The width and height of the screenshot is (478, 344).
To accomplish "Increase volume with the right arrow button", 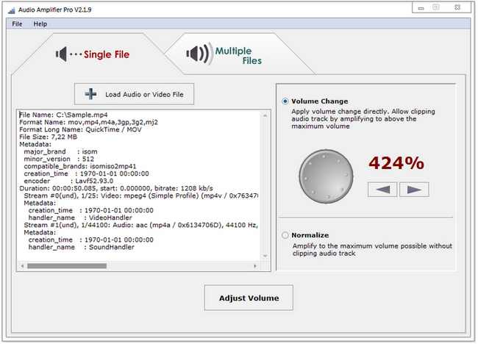I will pos(413,189).
